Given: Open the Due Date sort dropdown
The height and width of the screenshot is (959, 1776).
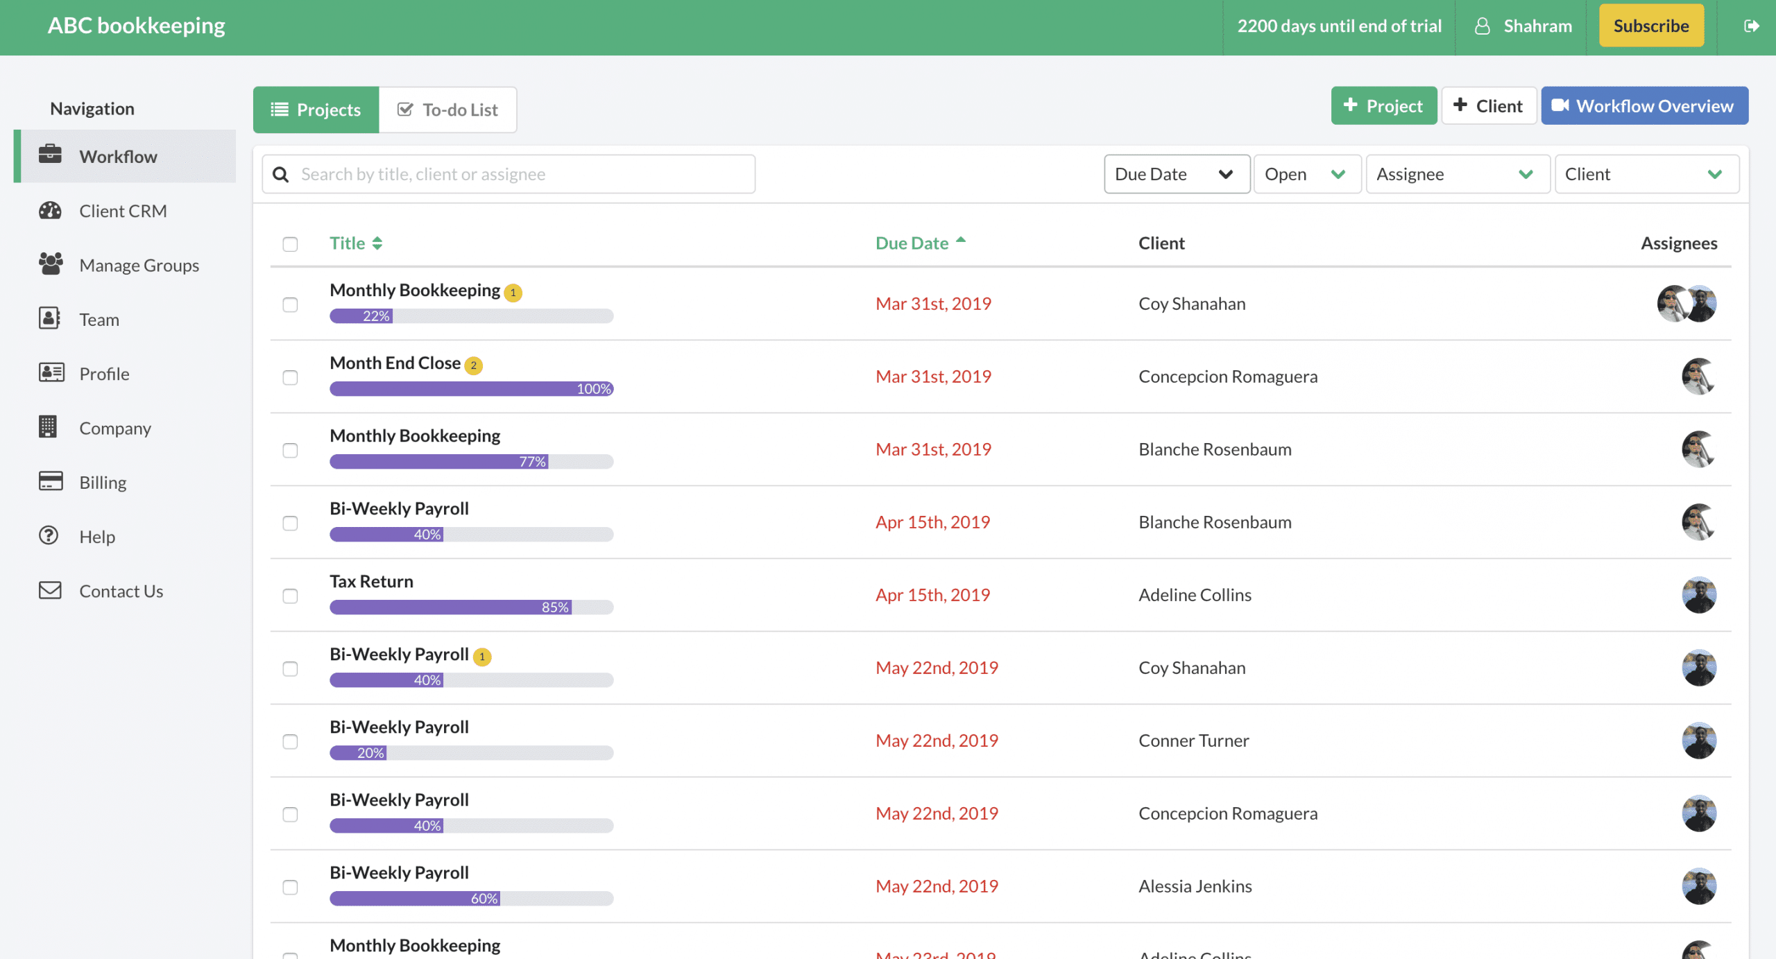Looking at the screenshot, I should [x=1177, y=173].
